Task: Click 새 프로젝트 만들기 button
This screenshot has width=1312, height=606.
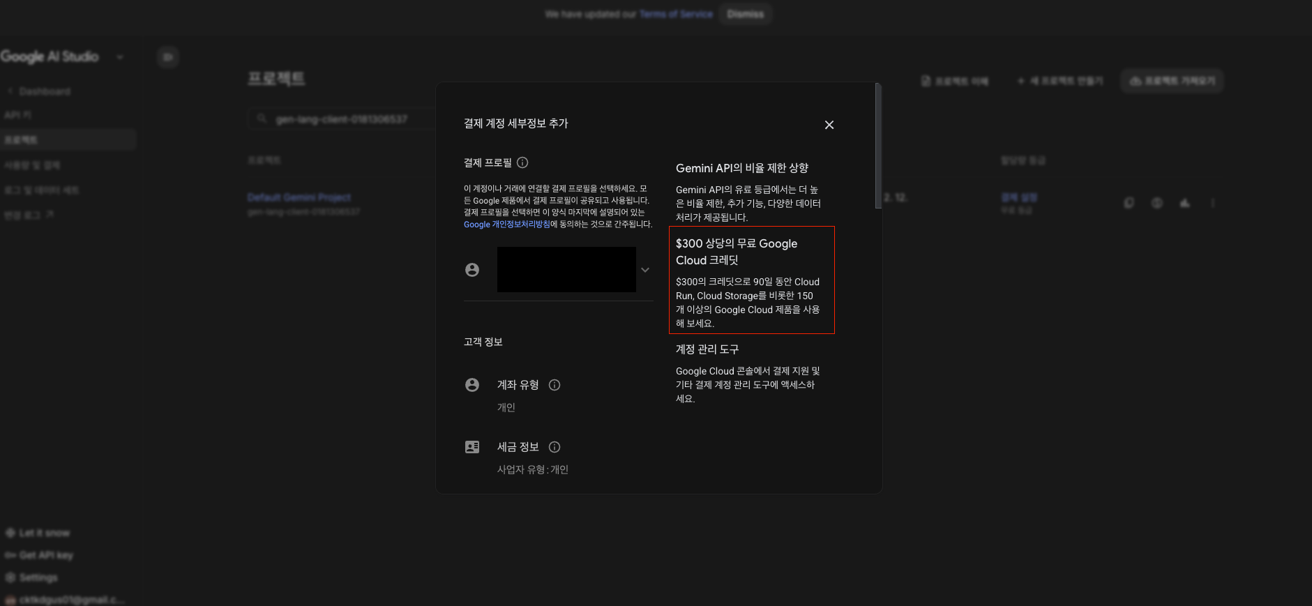Action: tap(1060, 82)
